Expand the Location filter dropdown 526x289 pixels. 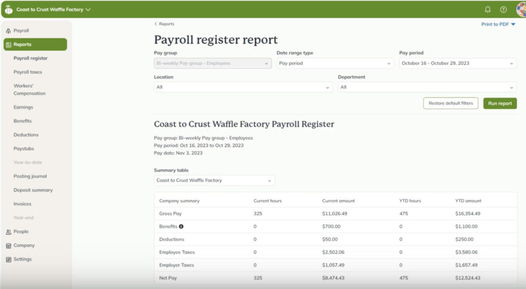[243, 87]
